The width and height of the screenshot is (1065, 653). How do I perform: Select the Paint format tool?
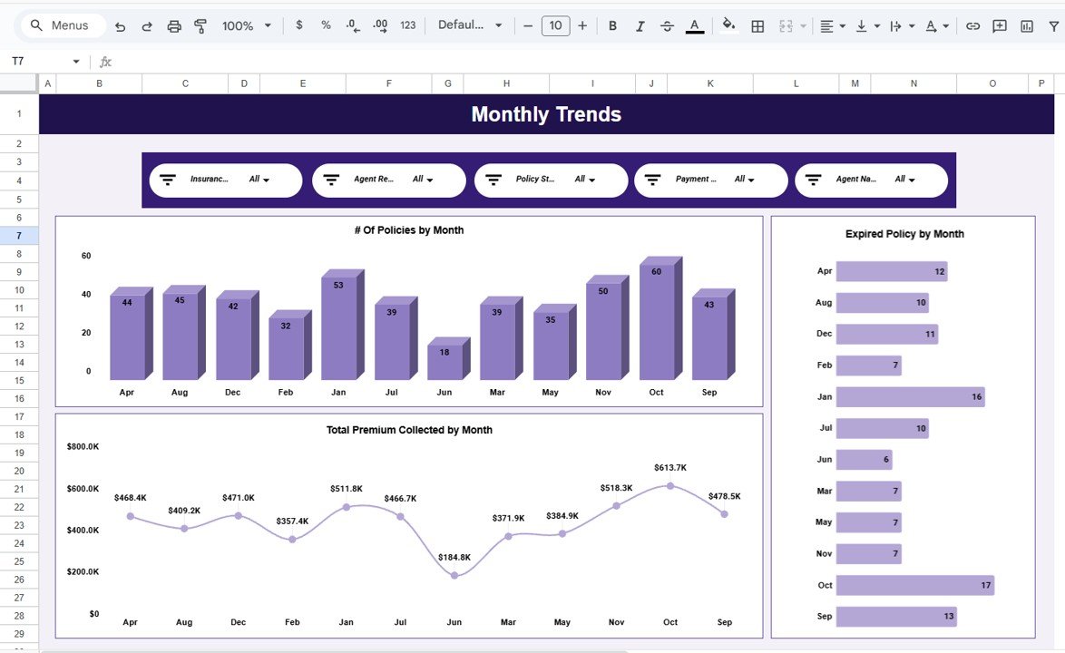tap(200, 25)
